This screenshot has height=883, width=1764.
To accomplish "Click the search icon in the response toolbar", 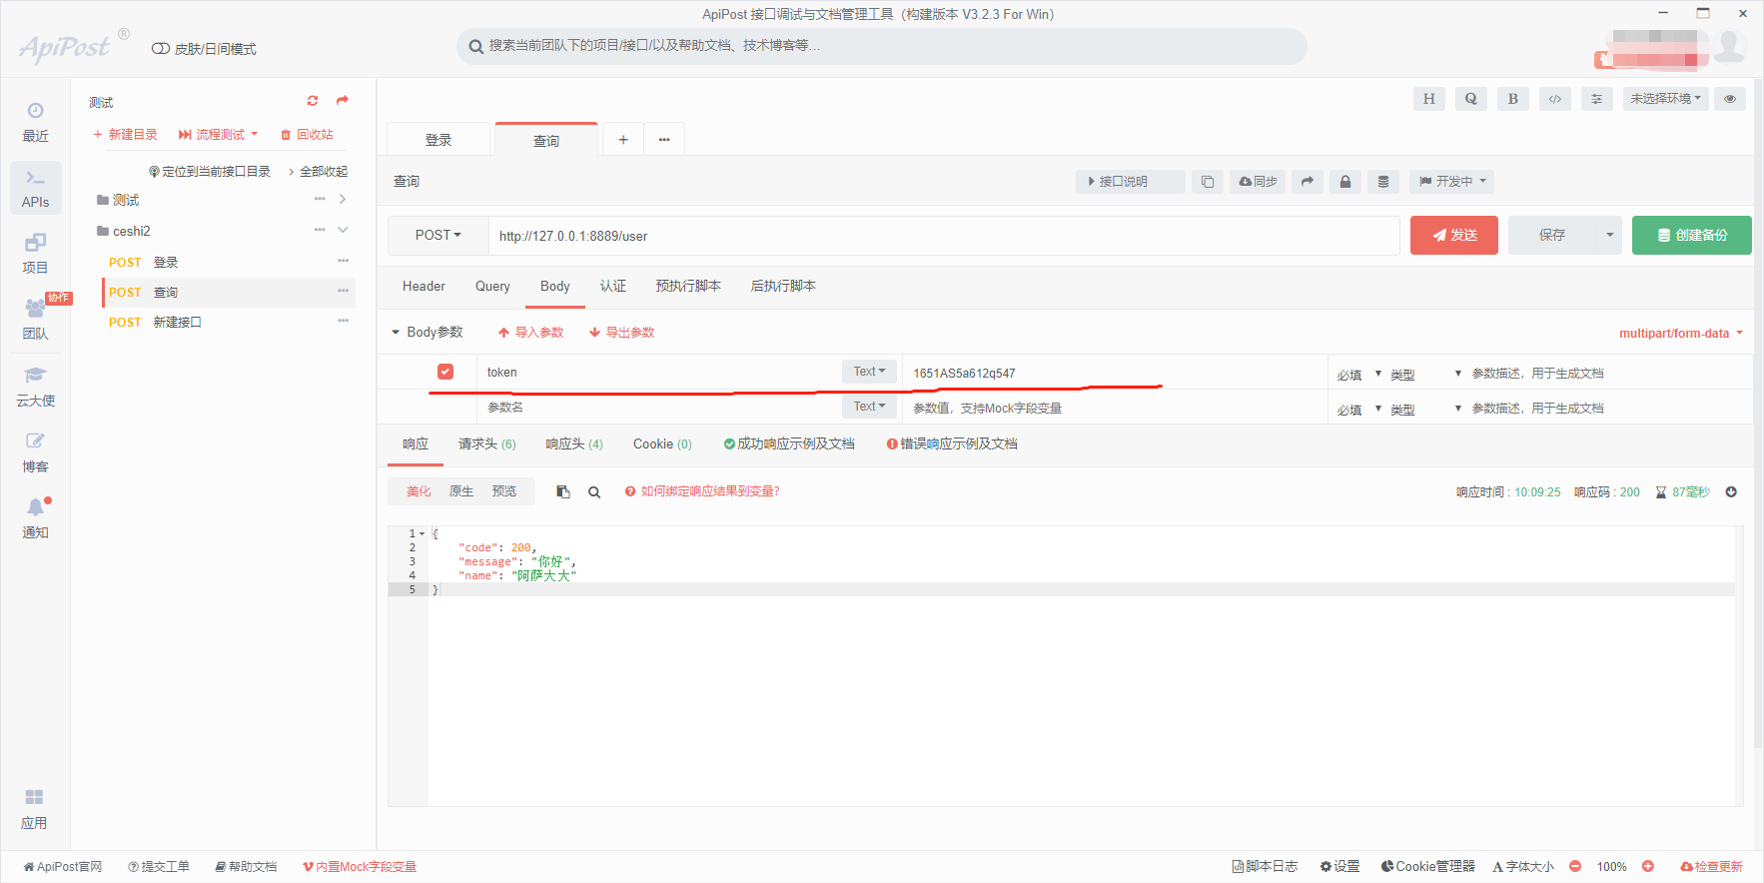I will pos(594,492).
